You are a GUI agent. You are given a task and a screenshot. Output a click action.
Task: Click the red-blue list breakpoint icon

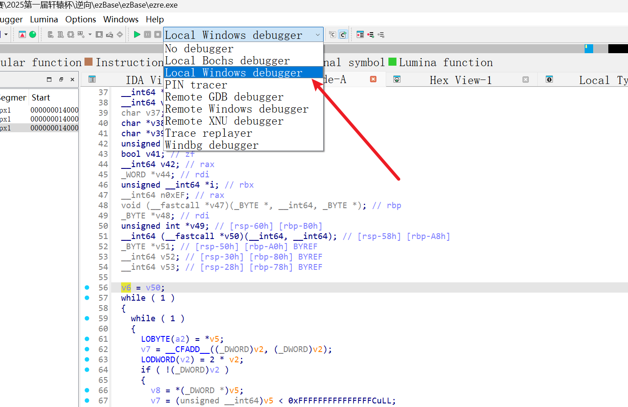point(360,34)
